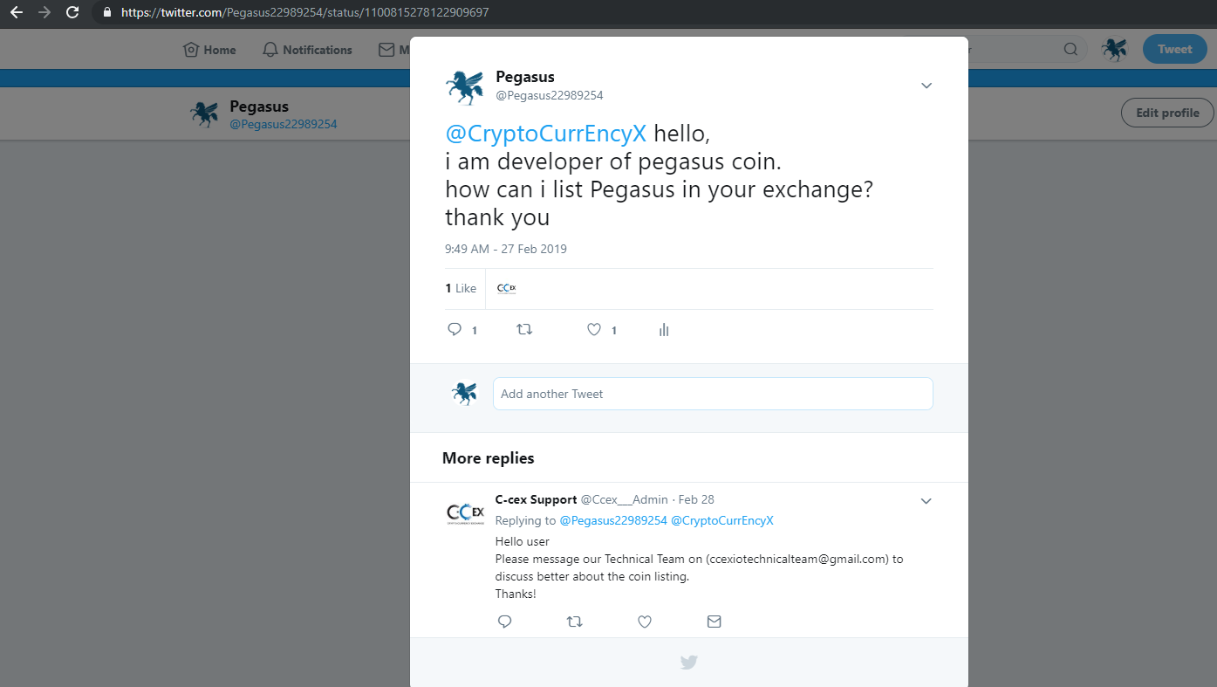Send C-cex Support reply via direct message icon
This screenshot has height=687, width=1217.
click(714, 622)
